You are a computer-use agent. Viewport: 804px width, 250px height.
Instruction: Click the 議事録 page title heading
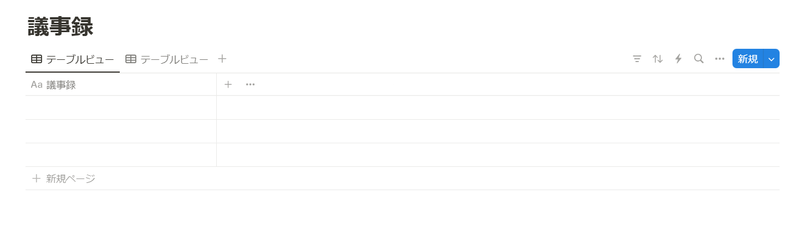coord(60,27)
